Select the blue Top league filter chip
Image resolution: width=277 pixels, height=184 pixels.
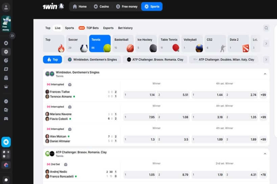tap(52, 60)
